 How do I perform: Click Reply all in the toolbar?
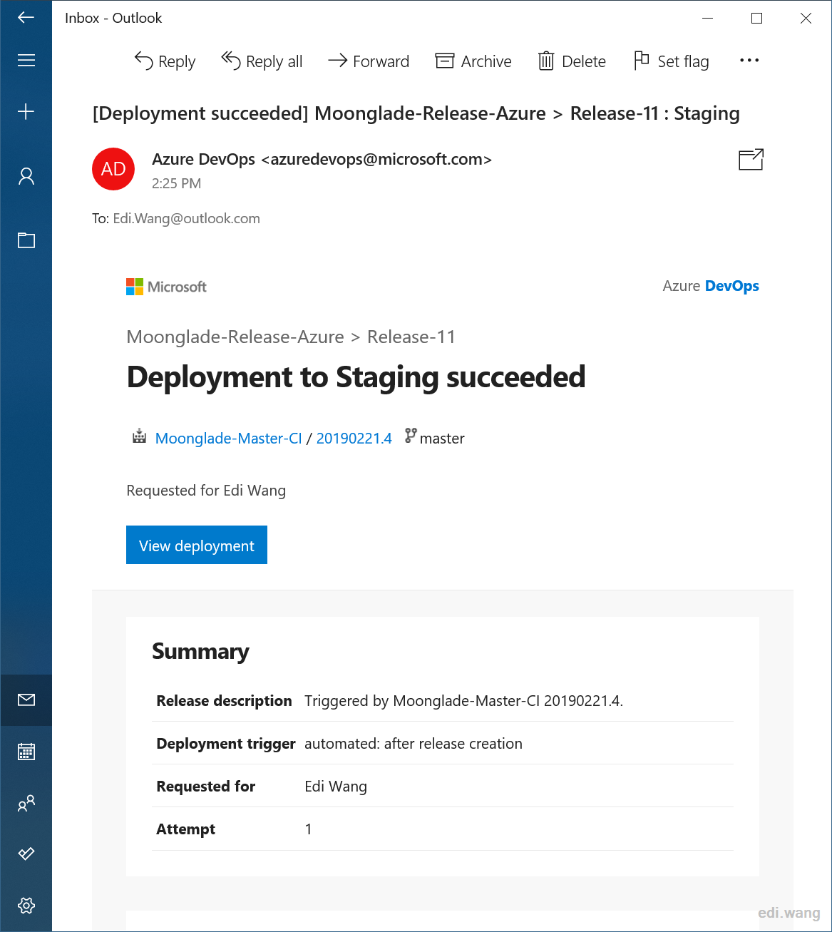pos(262,61)
